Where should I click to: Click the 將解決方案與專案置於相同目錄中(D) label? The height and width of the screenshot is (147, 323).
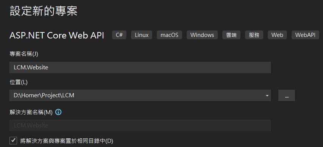pyautogui.click(x=67, y=141)
